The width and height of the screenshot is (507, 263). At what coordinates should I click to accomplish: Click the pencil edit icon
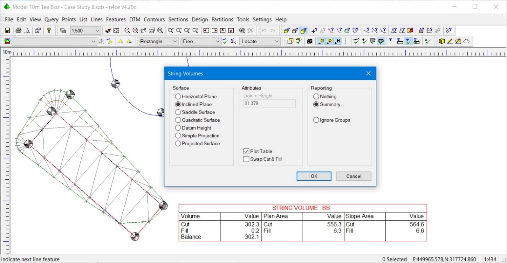pos(450,41)
